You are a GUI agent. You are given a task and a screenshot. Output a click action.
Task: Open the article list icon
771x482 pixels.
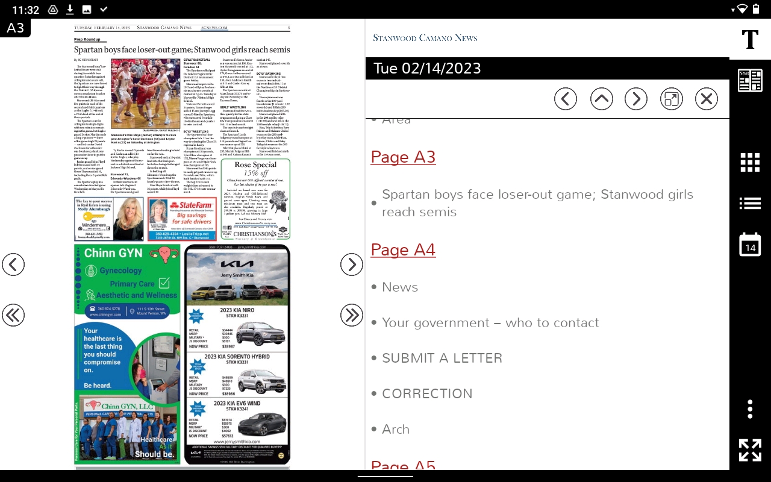tap(750, 204)
